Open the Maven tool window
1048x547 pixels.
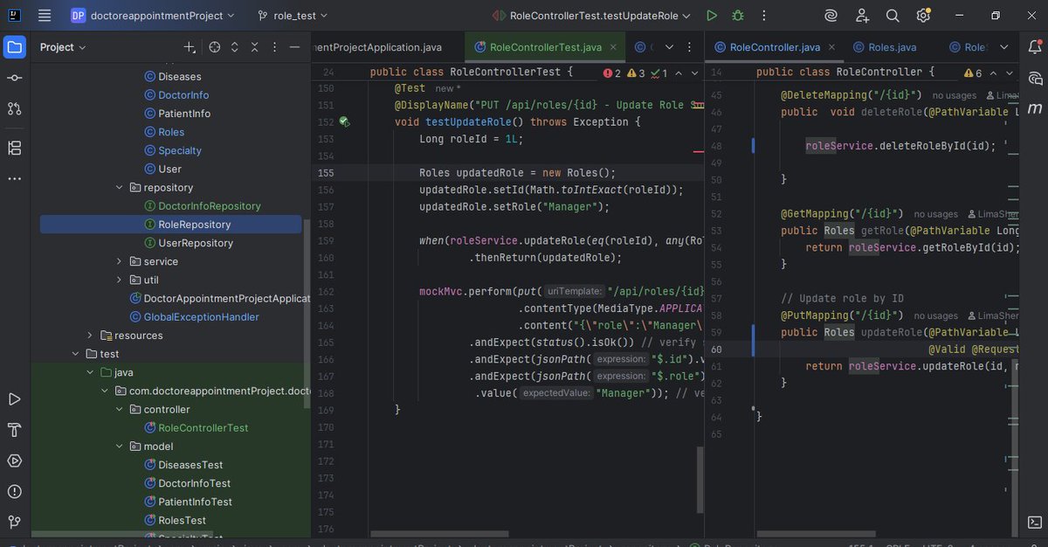pyautogui.click(x=1035, y=108)
